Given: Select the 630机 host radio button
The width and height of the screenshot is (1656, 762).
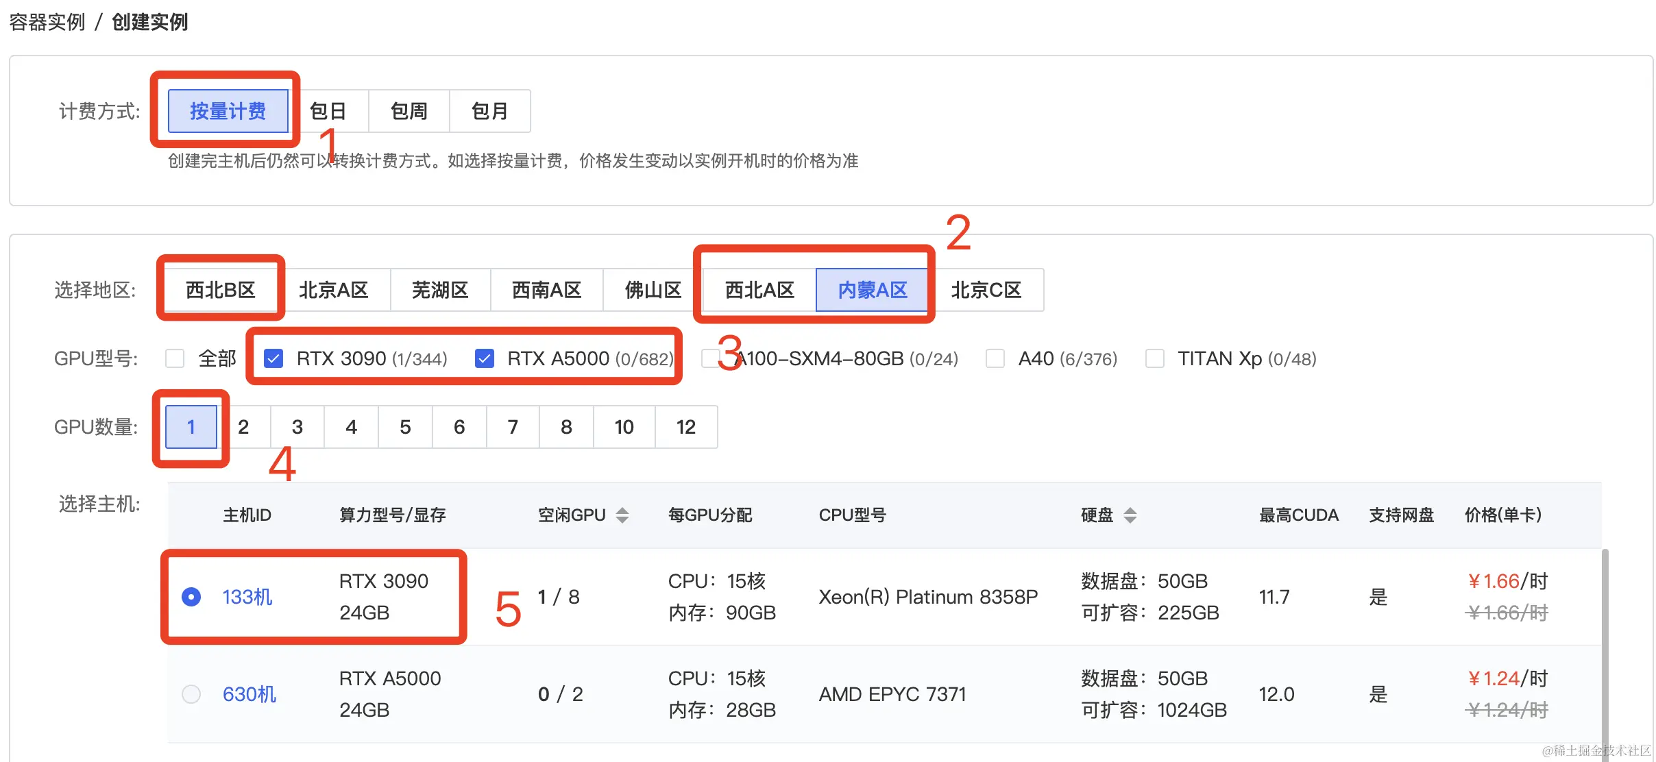Looking at the screenshot, I should click(191, 694).
